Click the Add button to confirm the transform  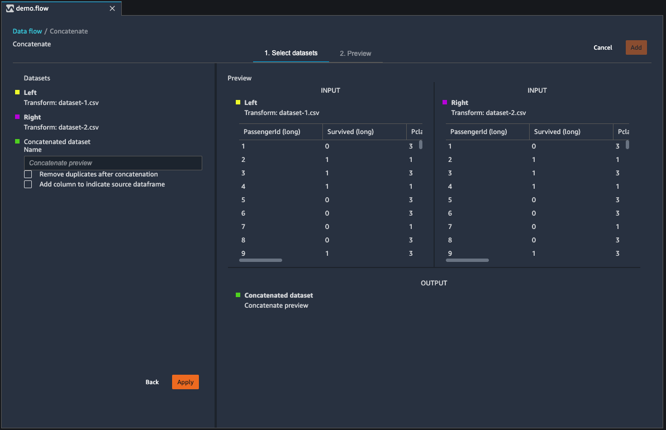pos(636,47)
